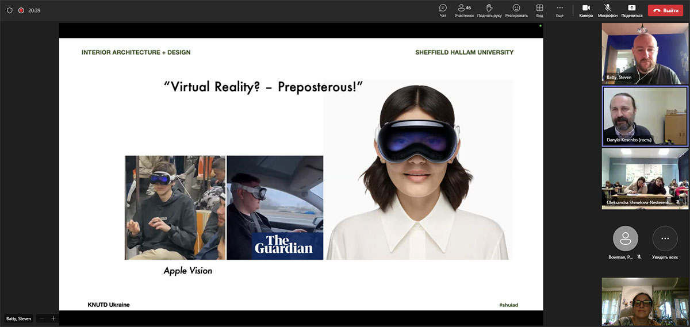Click subway rider photo on slide
This screenshot has height=327, width=690.
point(175,207)
